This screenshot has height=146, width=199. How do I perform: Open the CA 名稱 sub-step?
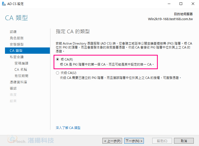click(21, 69)
